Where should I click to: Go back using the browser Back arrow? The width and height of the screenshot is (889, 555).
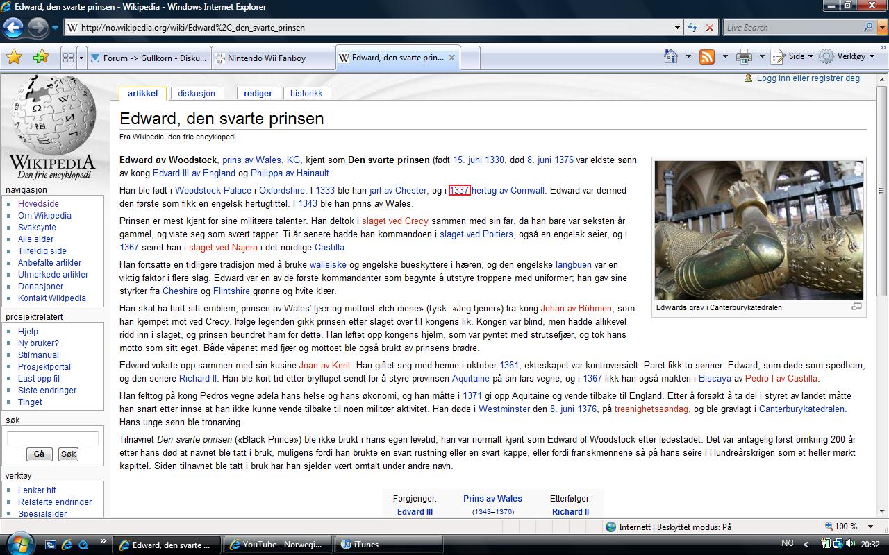[14, 28]
